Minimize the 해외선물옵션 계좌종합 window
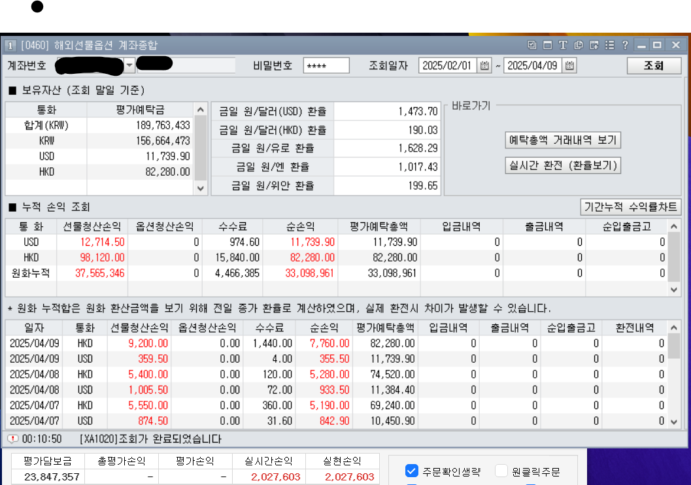 point(641,45)
